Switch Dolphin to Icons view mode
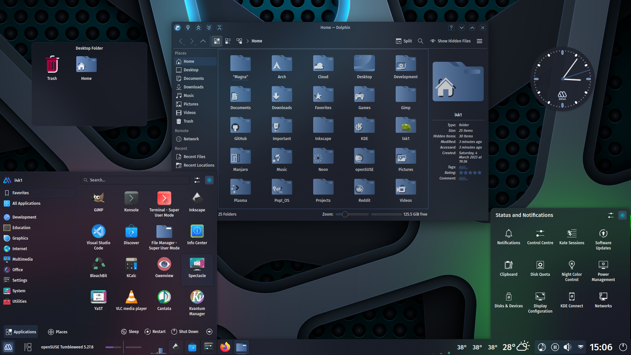Image resolution: width=631 pixels, height=355 pixels. point(217,41)
